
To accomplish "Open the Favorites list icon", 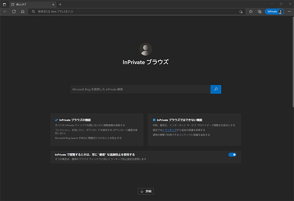I will click(251, 12).
